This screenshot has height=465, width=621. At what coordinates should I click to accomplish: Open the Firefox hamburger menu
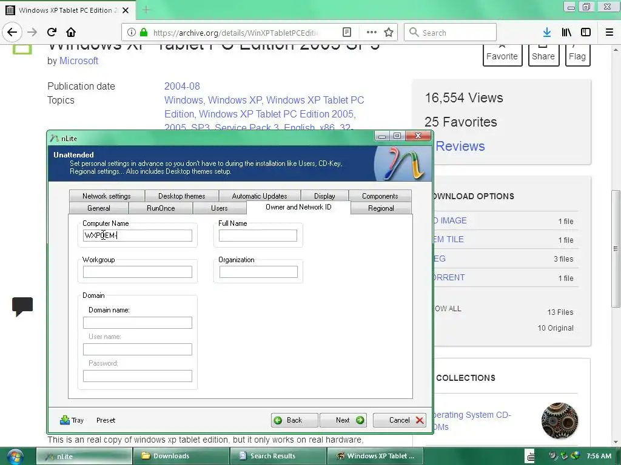[x=609, y=33]
